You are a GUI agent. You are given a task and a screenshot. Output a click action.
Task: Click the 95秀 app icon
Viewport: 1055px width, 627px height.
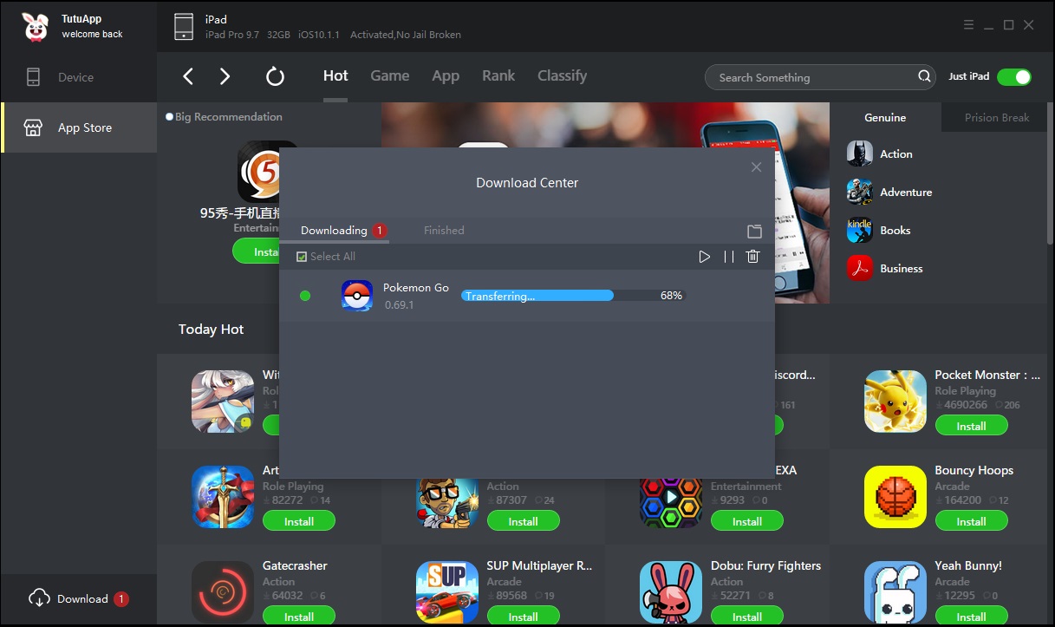258,172
